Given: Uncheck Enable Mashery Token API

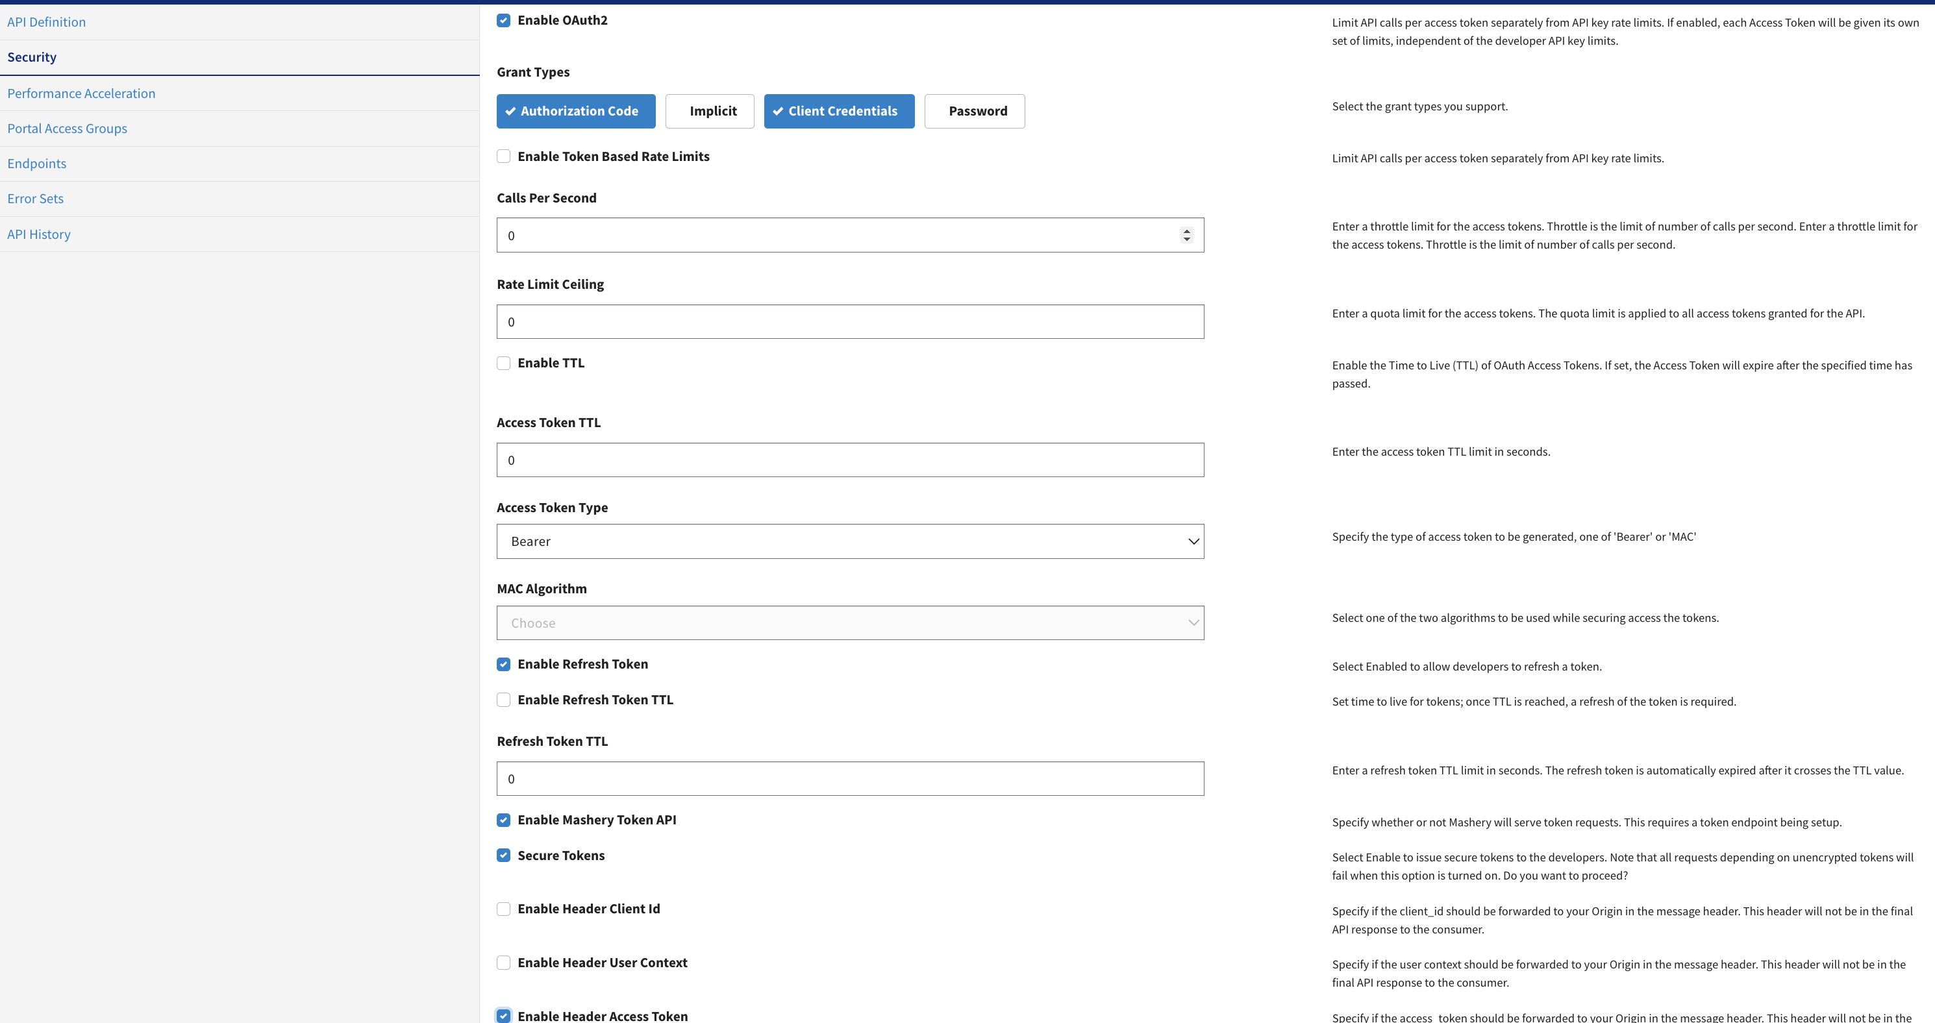Looking at the screenshot, I should tap(503, 820).
